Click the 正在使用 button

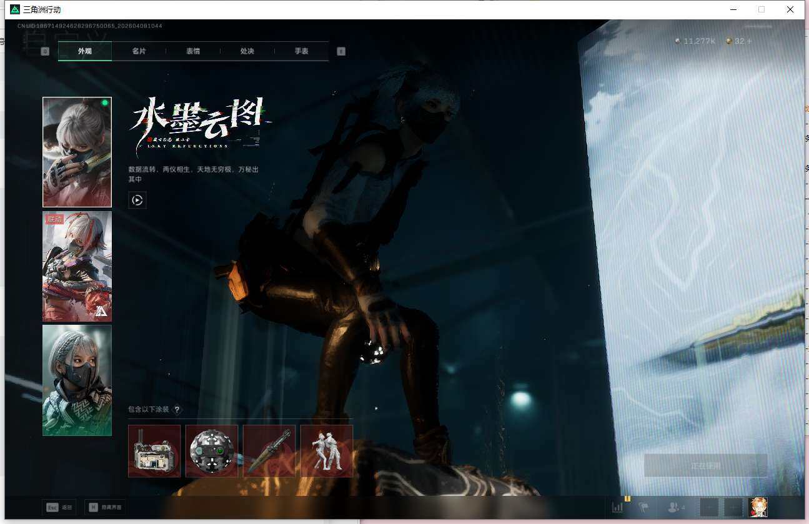coord(705,466)
